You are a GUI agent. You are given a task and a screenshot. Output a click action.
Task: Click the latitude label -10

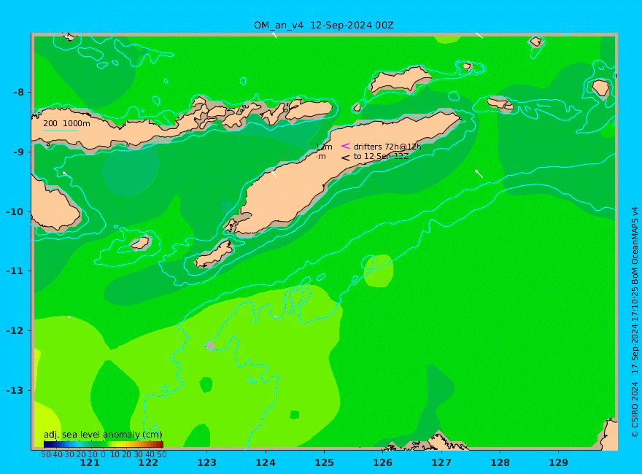[15, 211]
